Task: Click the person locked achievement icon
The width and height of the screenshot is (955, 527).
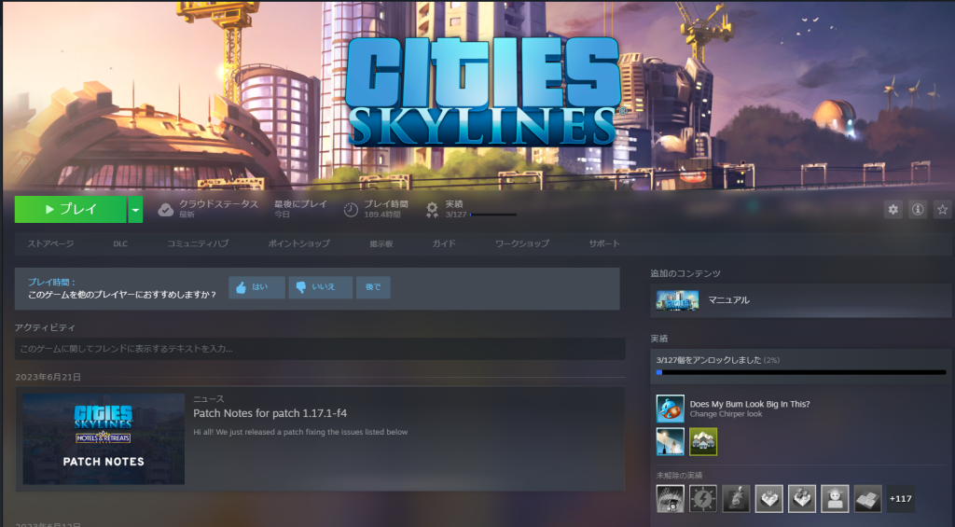Action: [835, 498]
